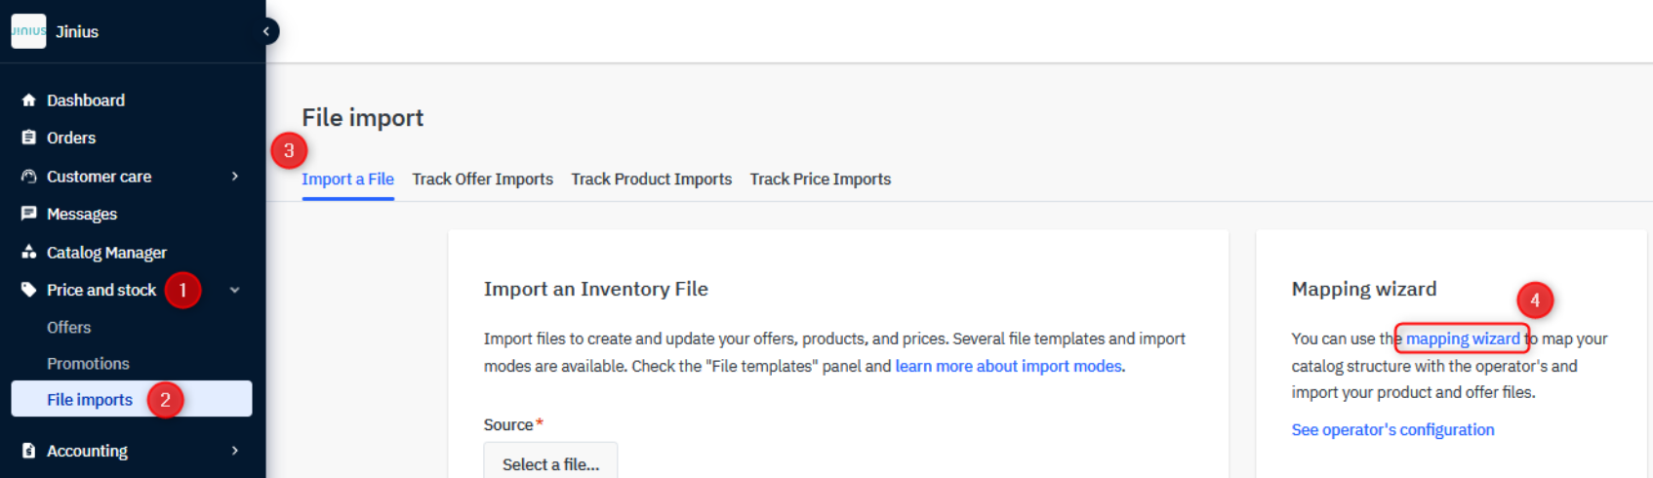Click the Jinius logo icon
Screen dimensions: 1653x478
click(x=28, y=31)
